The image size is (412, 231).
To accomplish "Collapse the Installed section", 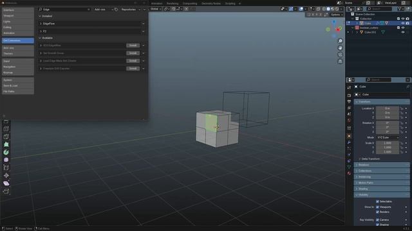I will (40, 16).
